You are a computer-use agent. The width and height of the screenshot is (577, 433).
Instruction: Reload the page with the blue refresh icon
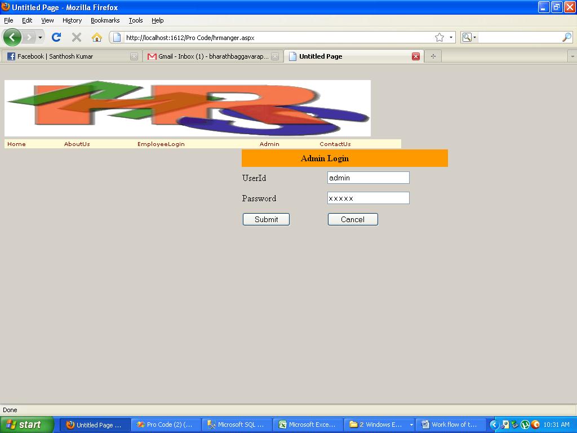click(56, 37)
